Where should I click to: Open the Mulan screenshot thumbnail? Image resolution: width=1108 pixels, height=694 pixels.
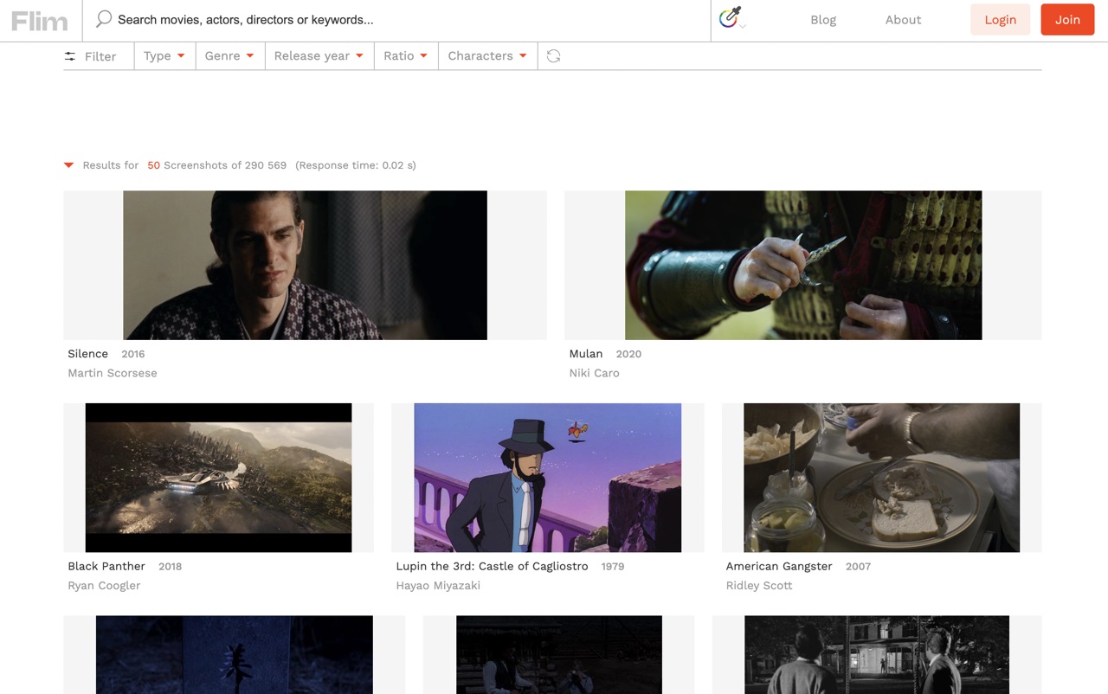click(803, 265)
